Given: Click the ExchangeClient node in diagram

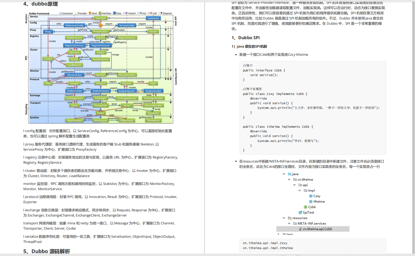Looking at the screenshot, I should (75, 98).
